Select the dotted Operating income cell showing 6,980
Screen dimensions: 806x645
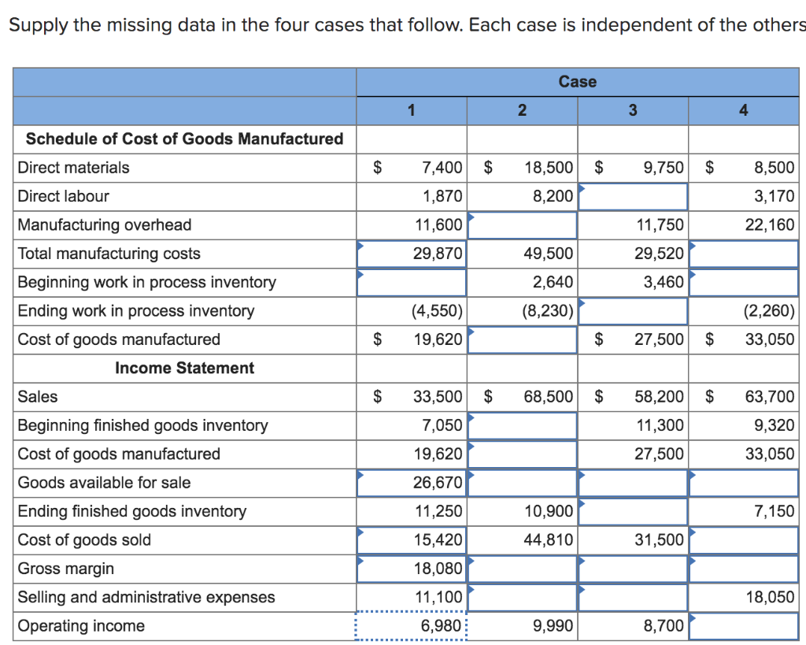(x=412, y=625)
